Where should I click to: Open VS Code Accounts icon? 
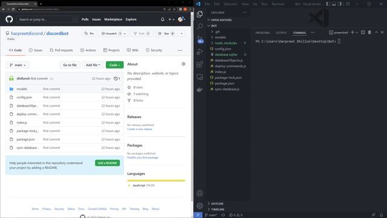[200, 193]
